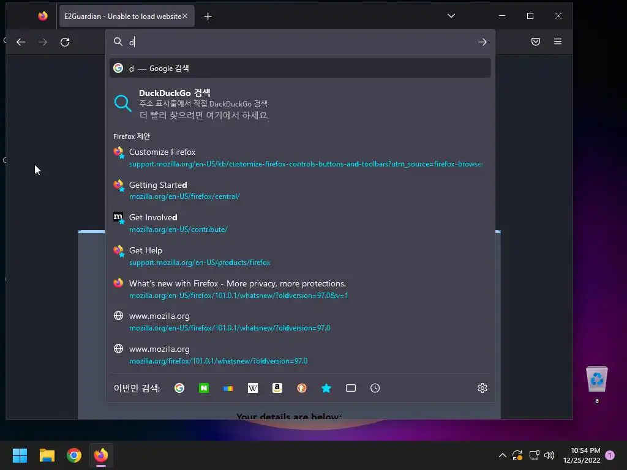
Task: Click the address bar input field
Action: tap(300, 42)
